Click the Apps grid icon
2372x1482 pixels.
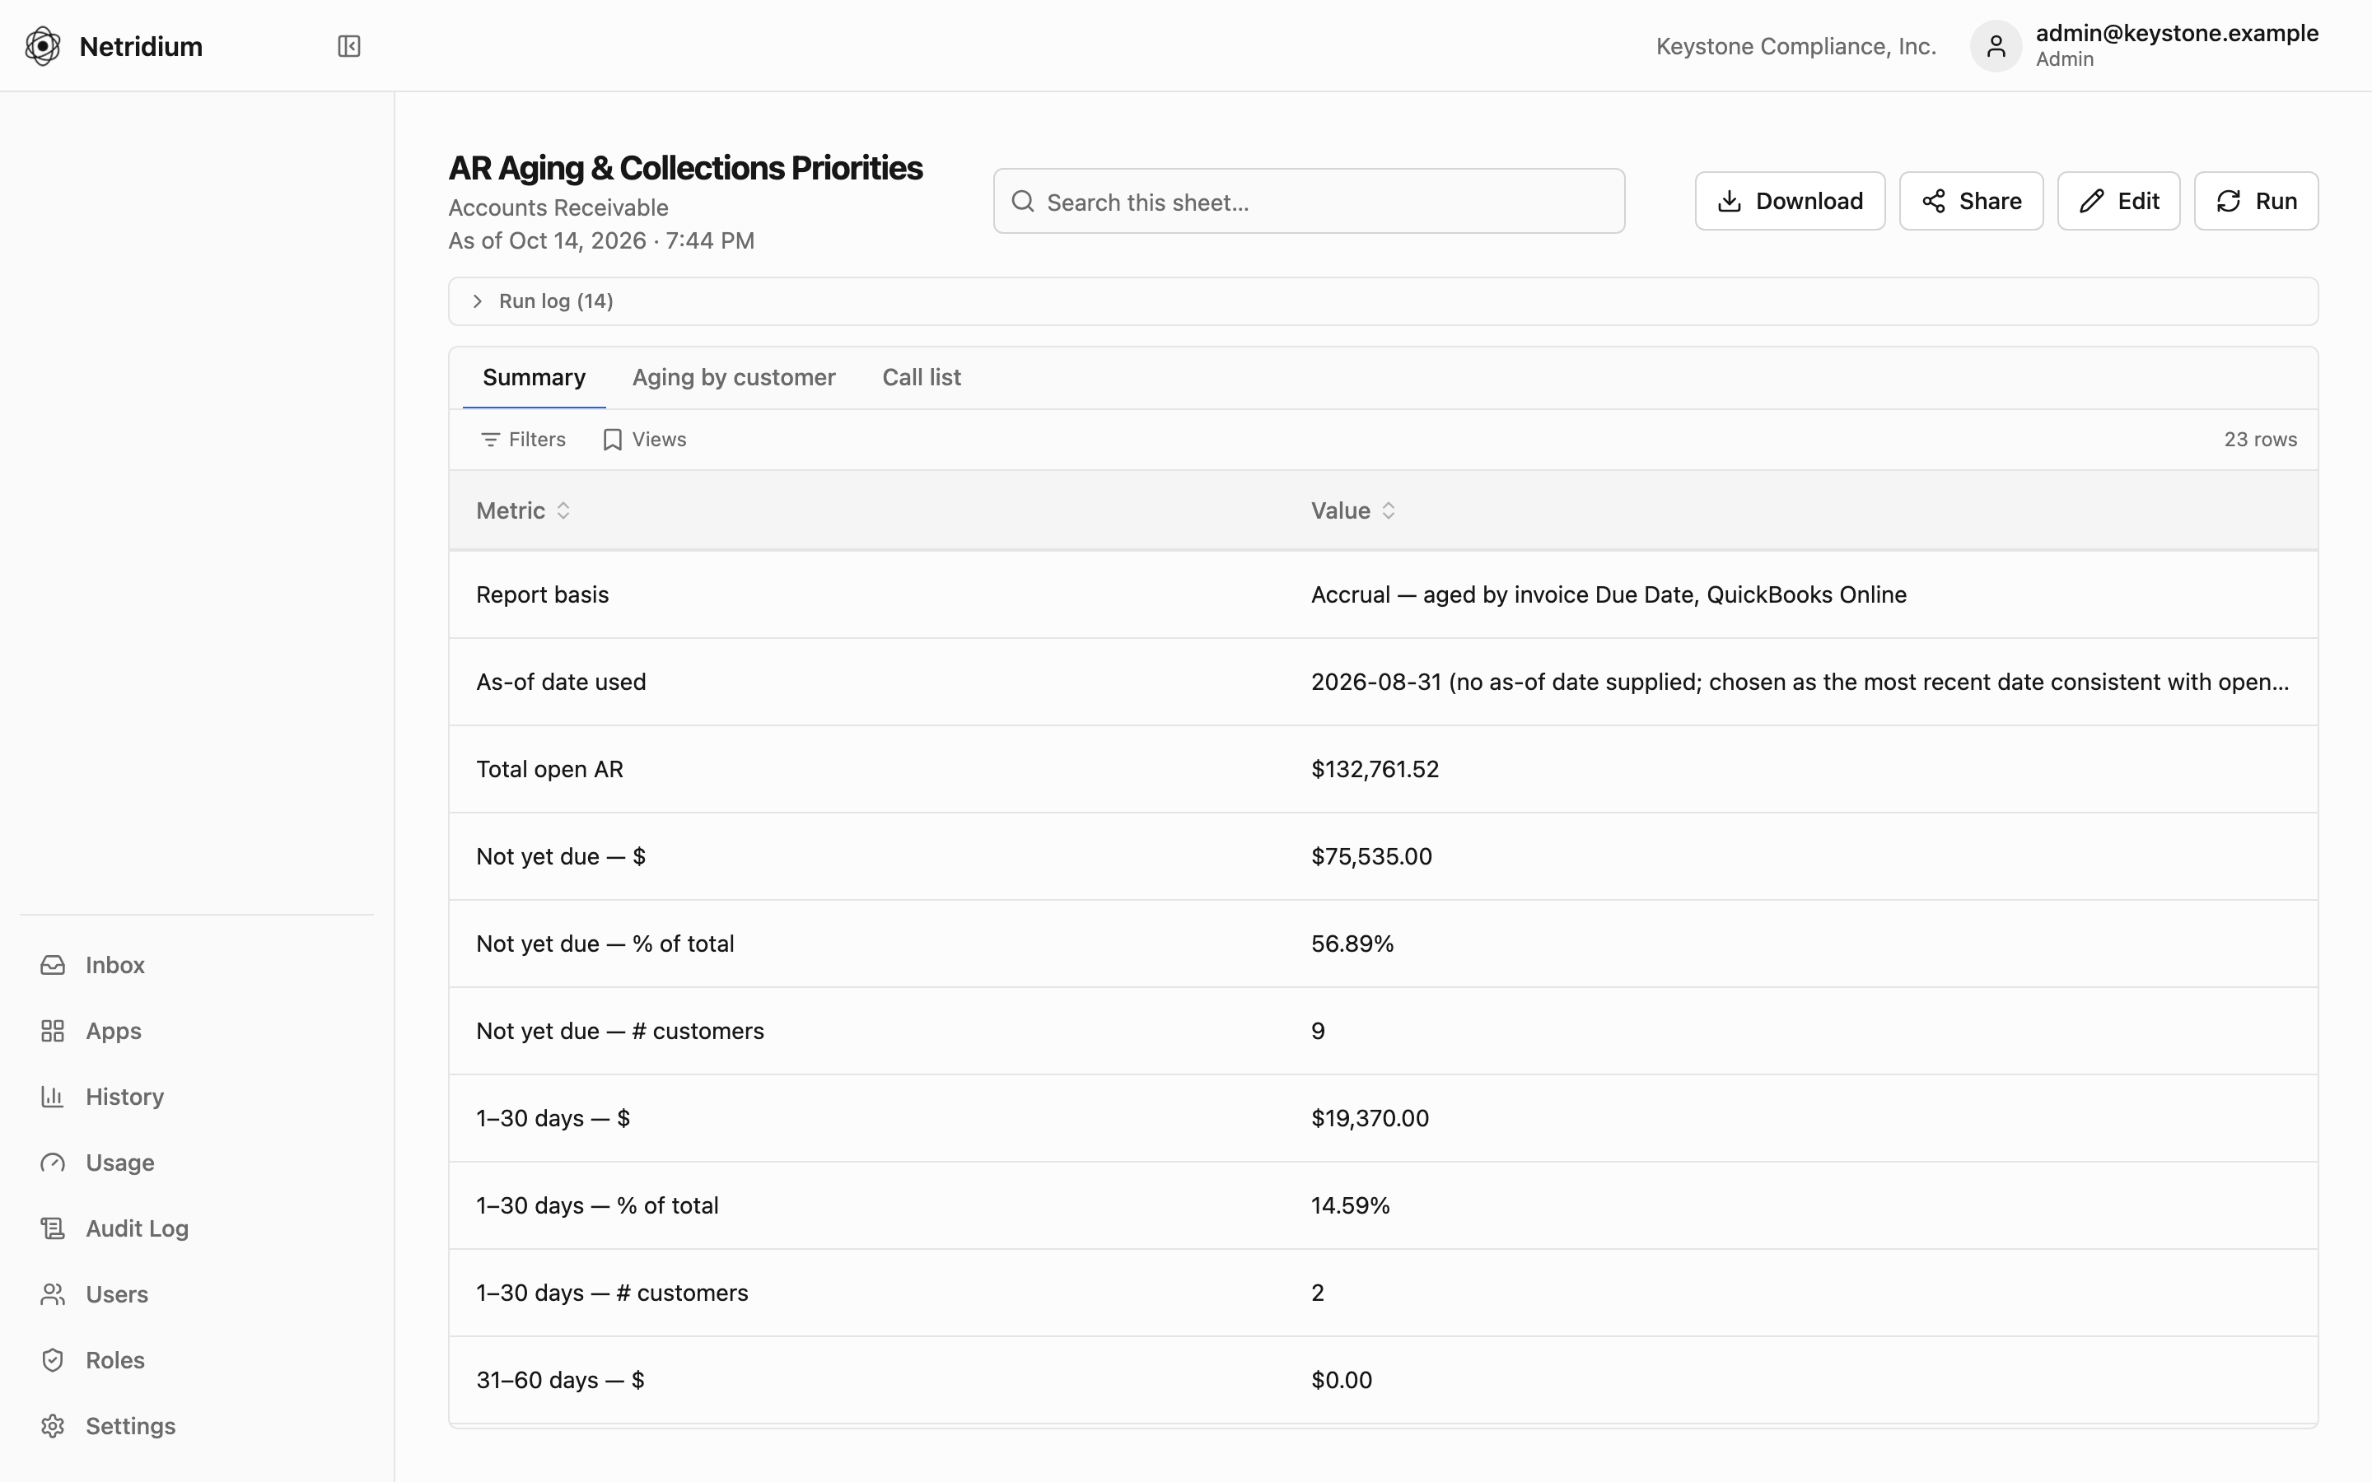53,1031
